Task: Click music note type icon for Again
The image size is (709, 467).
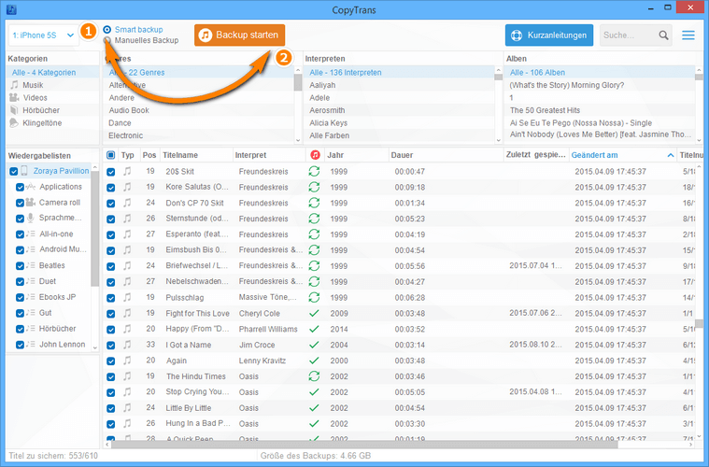Action: (x=128, y=361)
